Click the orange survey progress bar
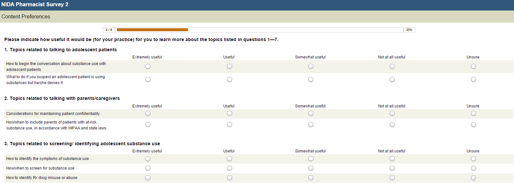Viewport: 514px width, 183px height. click(x=152, y=30)
